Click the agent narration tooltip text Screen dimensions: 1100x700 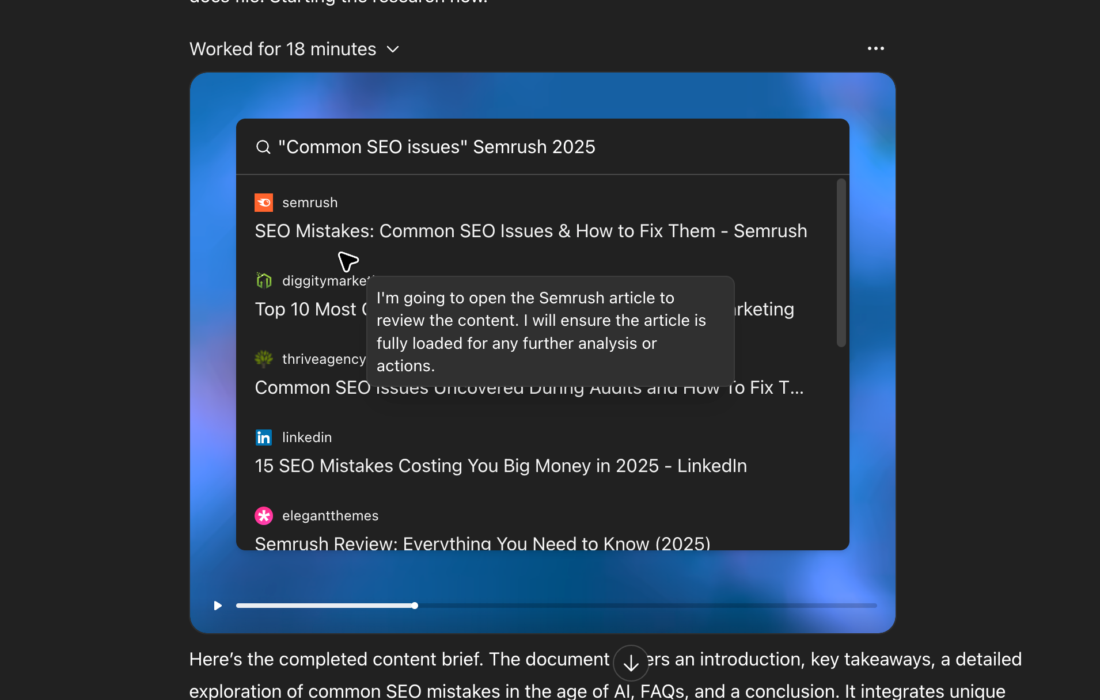tap(541, 332)
